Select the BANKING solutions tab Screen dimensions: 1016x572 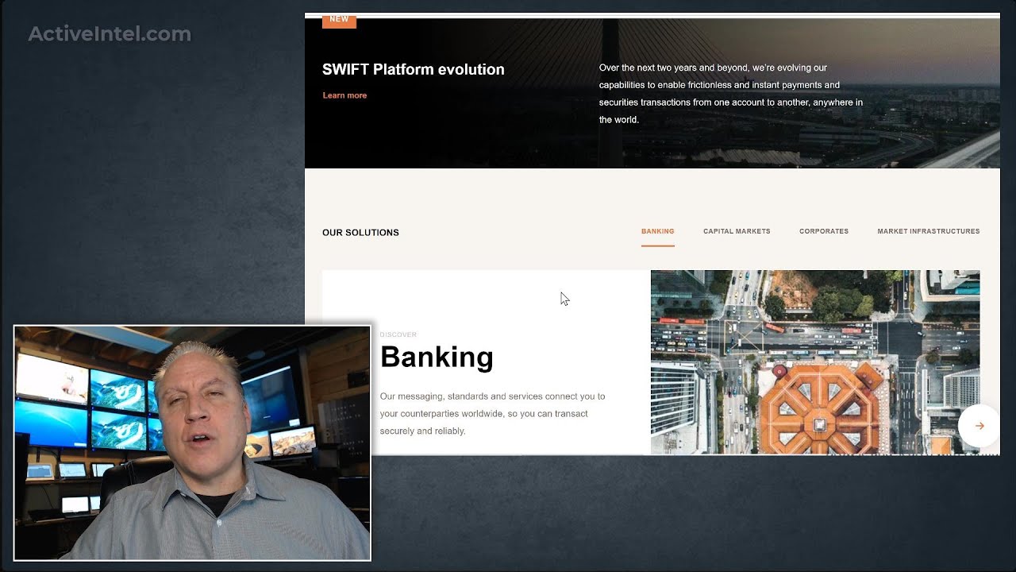pos(657,231)
